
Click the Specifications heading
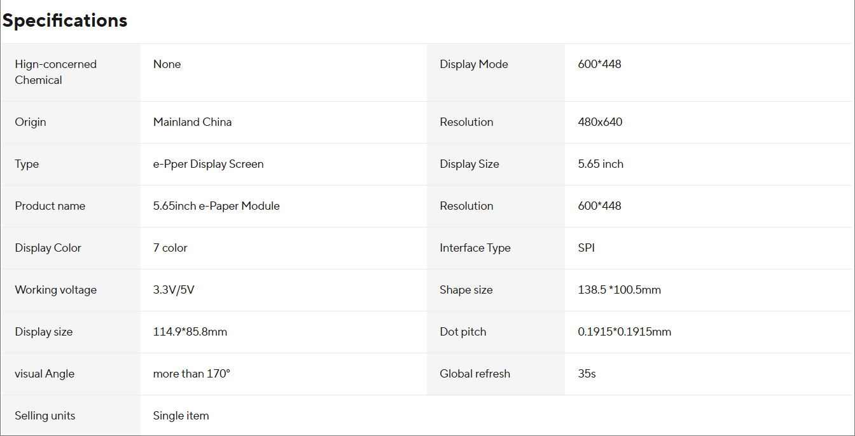(x=65, y=20)
